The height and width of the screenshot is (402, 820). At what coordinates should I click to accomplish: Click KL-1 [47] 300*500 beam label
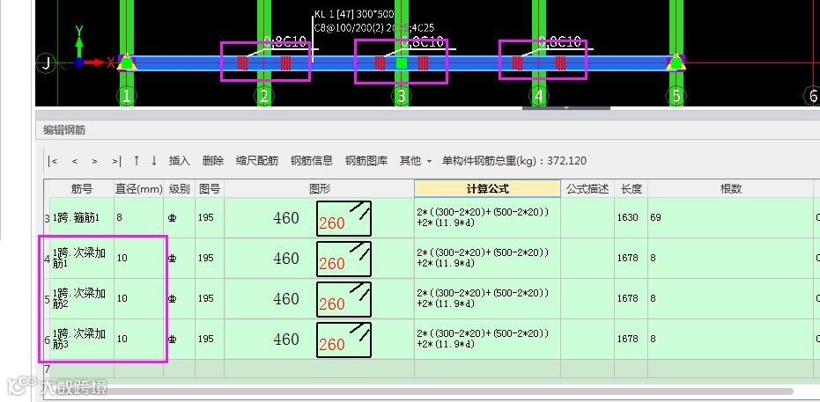click(353, 15)
